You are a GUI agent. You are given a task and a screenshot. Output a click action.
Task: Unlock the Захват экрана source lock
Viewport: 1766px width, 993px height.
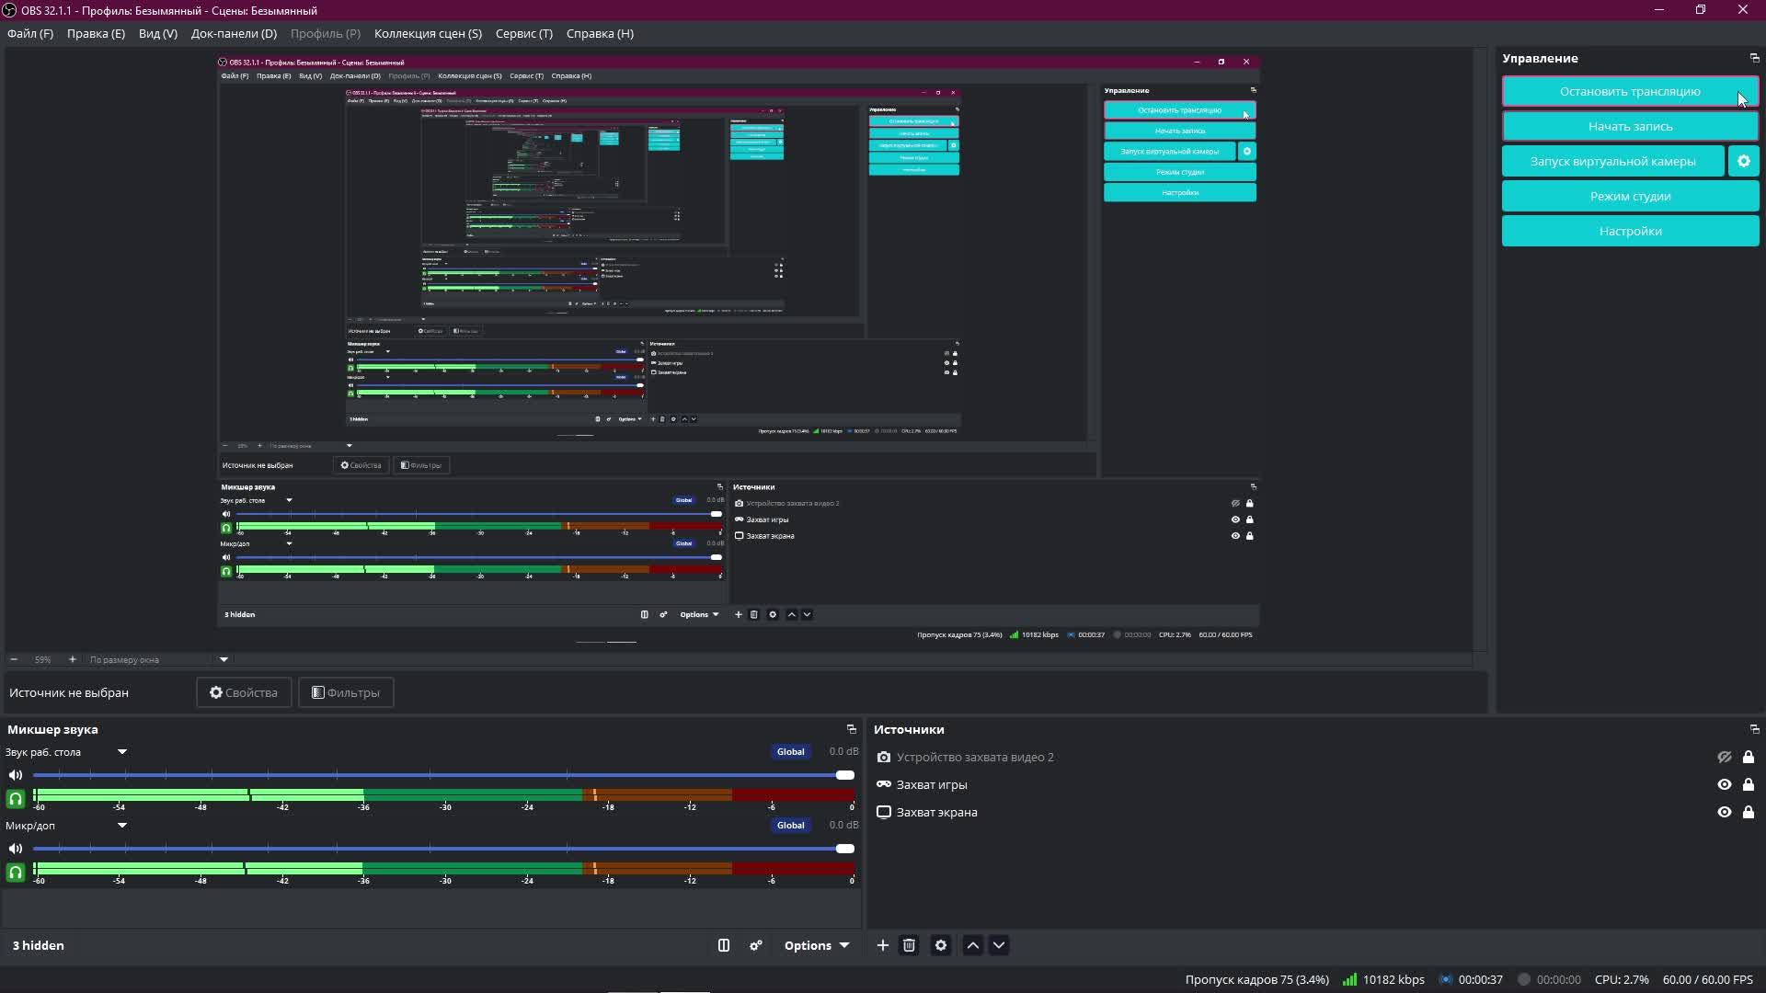[x=1748, y=812]
